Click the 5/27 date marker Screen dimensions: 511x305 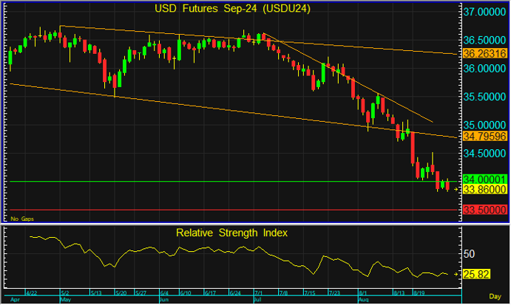[x=141, y=293]
